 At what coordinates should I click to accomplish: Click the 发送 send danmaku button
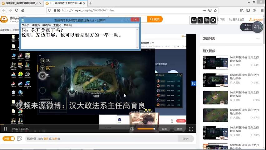point(185,138)
